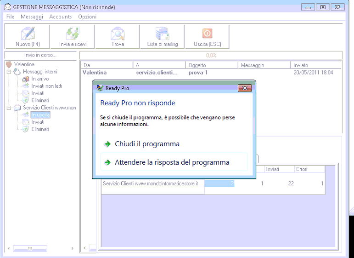Close the Ready Pro dialog
This screenshot has height=258, width=354.
click(x=245, y=88)
